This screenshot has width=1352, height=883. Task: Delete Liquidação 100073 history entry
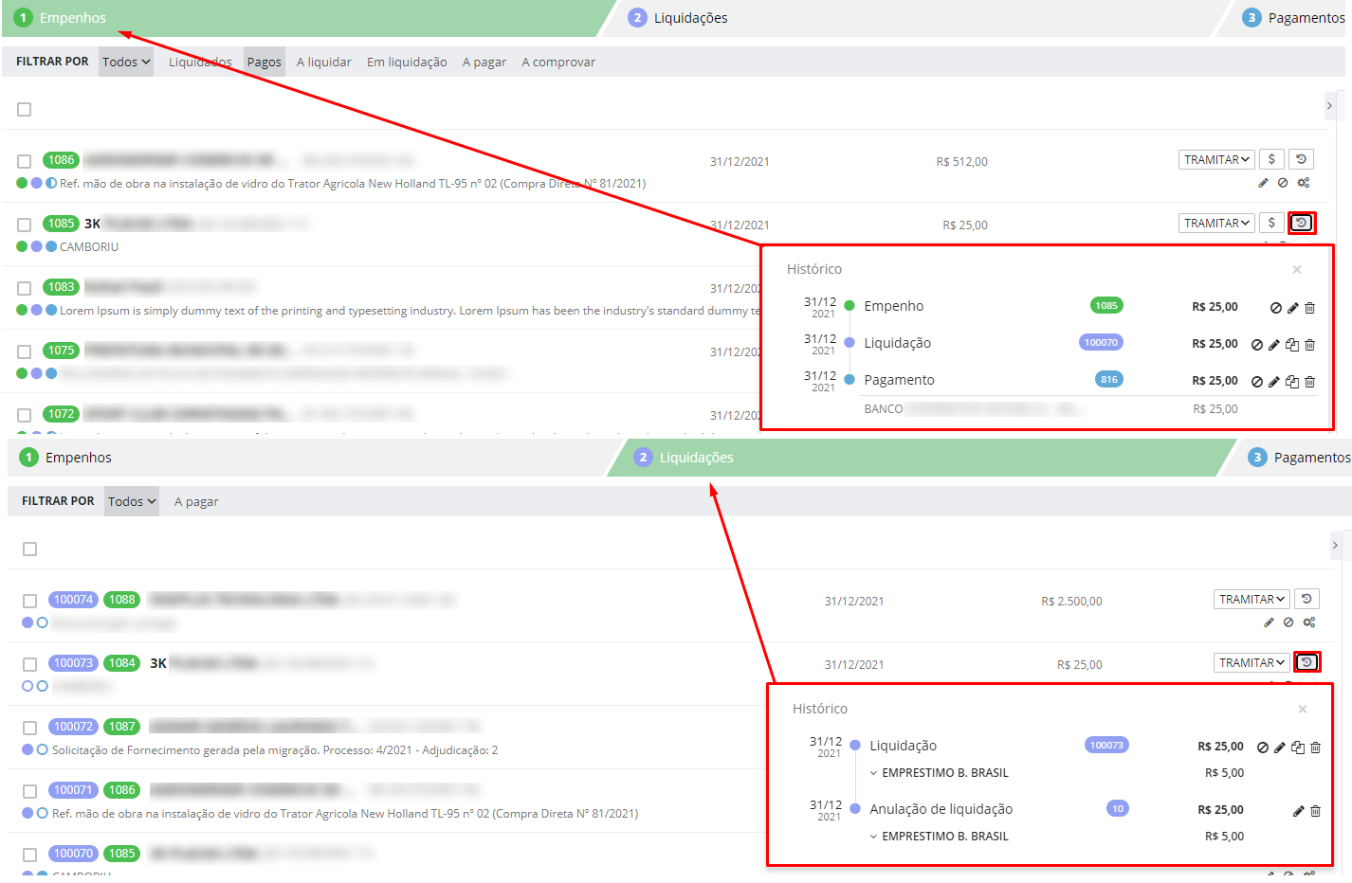point(1315,748)
